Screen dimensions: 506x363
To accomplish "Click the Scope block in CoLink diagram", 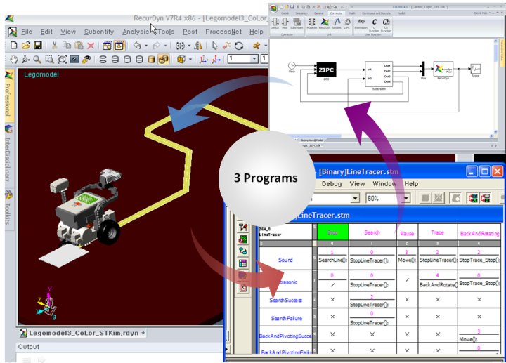I will pos(475,69).
